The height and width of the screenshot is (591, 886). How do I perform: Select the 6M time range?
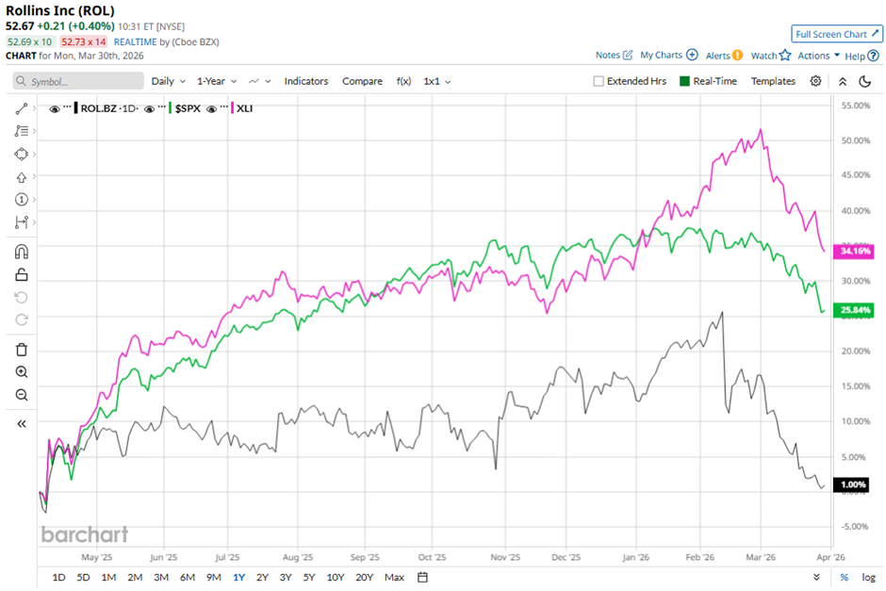(x=188, y=578)
